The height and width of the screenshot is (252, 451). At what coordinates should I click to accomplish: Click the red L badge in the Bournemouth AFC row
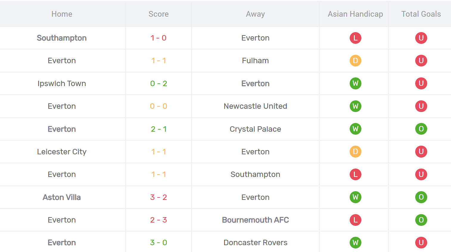(355, 220)
